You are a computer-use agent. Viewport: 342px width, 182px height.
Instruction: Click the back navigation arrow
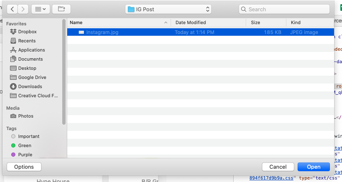(12, 9)
